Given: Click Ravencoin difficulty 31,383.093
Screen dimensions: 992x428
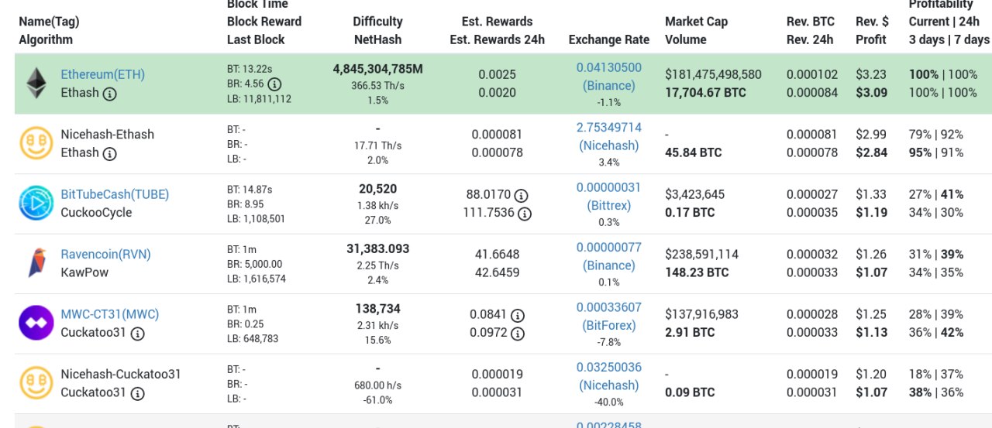Looking at the screenshot, I should (x=378, y=248).
